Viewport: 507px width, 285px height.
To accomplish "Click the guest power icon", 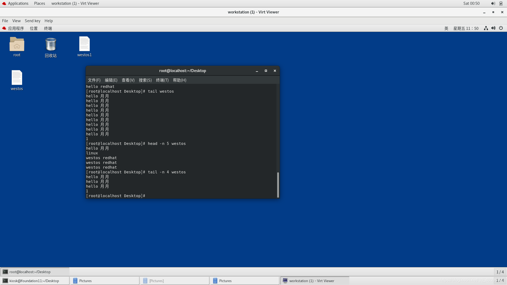I will [501, 28].
